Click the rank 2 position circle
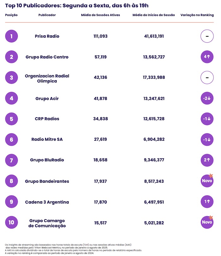Viewport: 221px width, 256px height. coord(11,57)
